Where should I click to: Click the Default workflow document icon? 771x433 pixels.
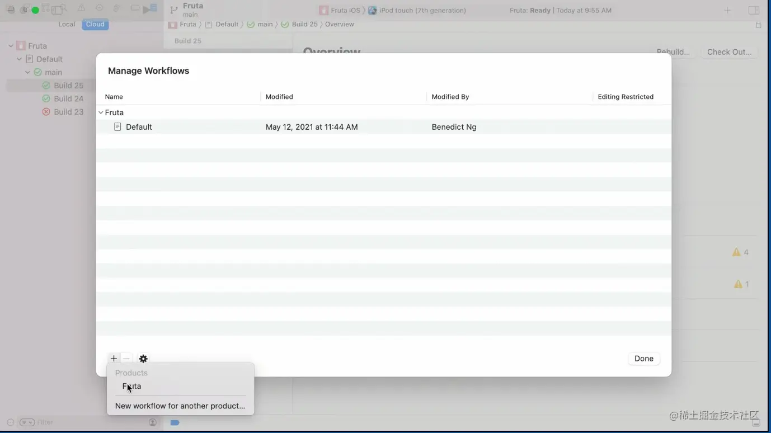[117, 127]
